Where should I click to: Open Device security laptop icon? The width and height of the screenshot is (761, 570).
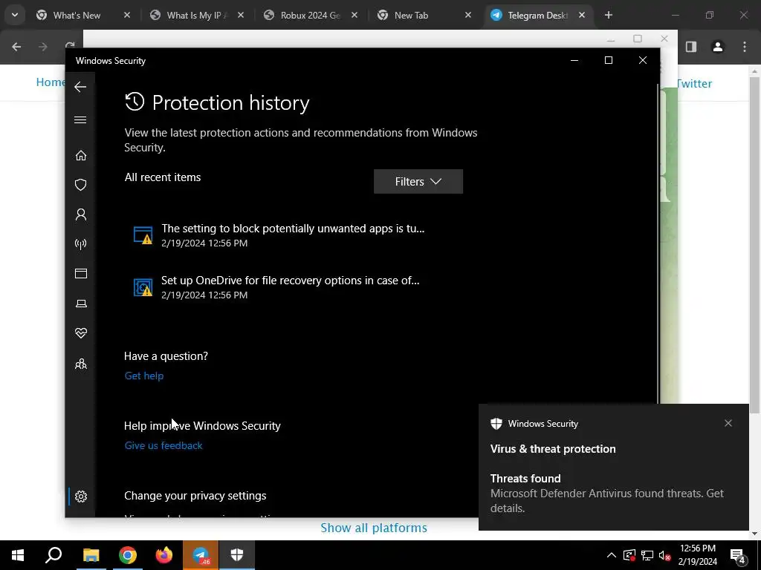coord(80,304)
